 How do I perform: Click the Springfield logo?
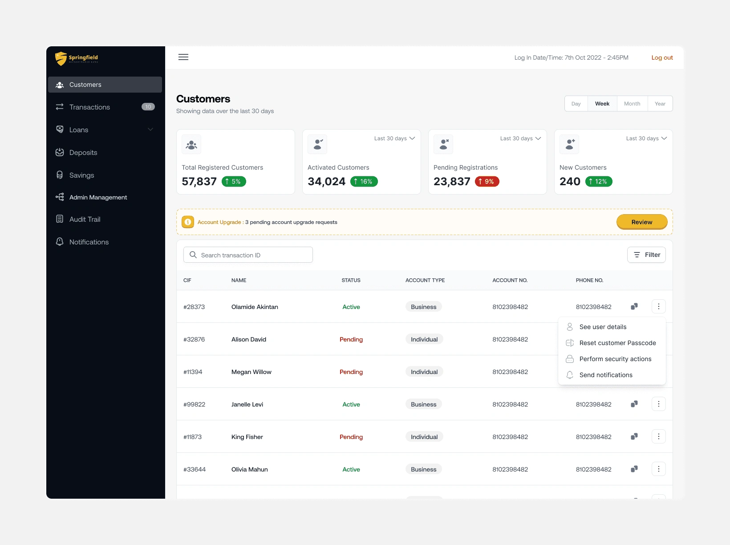(77, 58)
